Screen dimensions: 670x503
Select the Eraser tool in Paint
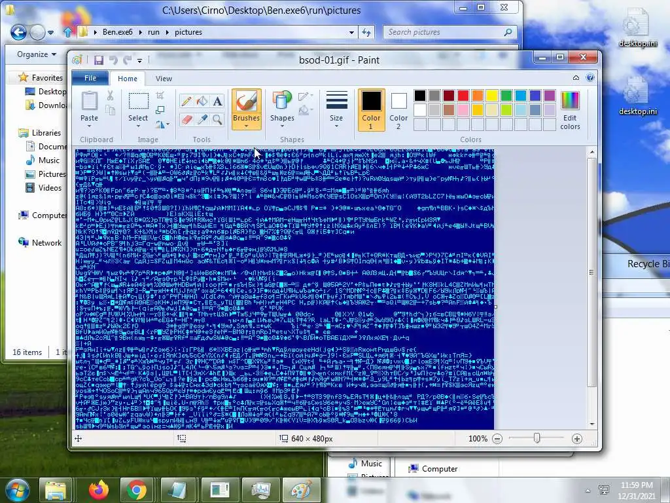tap(186, 119)
